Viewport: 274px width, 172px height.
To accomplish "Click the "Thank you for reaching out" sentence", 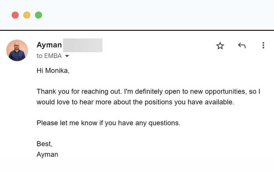I will click(x=79, y=92).
